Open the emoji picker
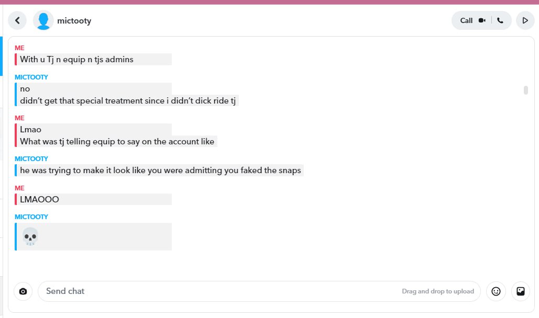Image resolution: width=539 pixels, height=318 pixels. tap(496, 291)
